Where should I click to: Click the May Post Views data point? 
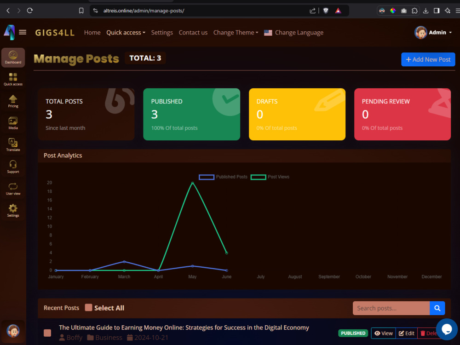[x=192, y=183]
